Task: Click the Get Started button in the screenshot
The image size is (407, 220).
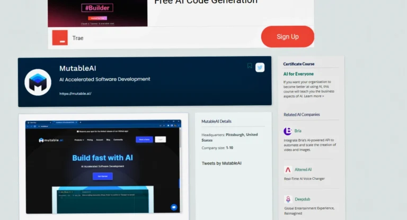Action: point(102,176)
